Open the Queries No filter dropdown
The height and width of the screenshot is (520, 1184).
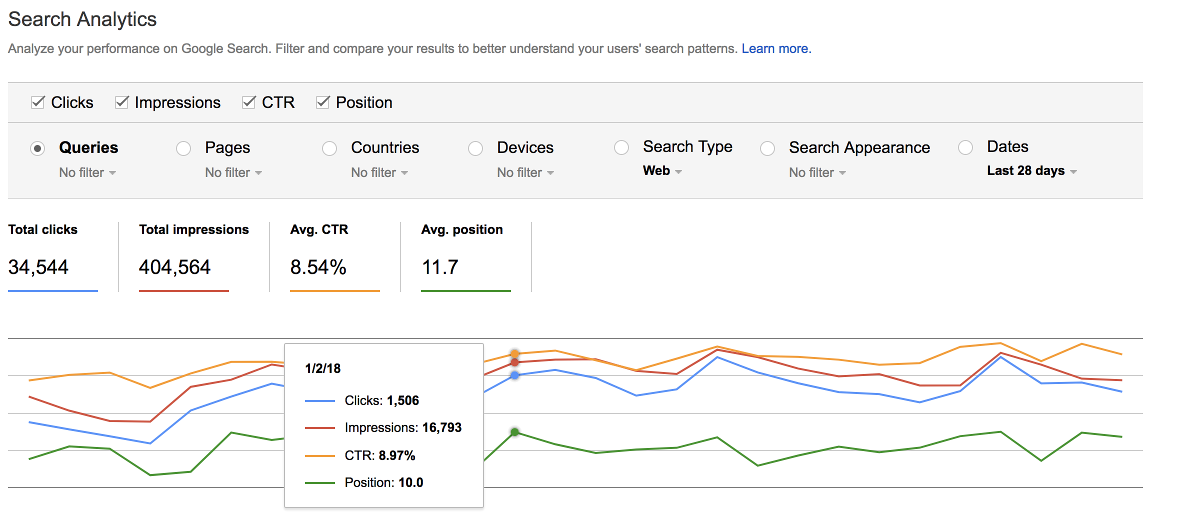coord(87,172)
